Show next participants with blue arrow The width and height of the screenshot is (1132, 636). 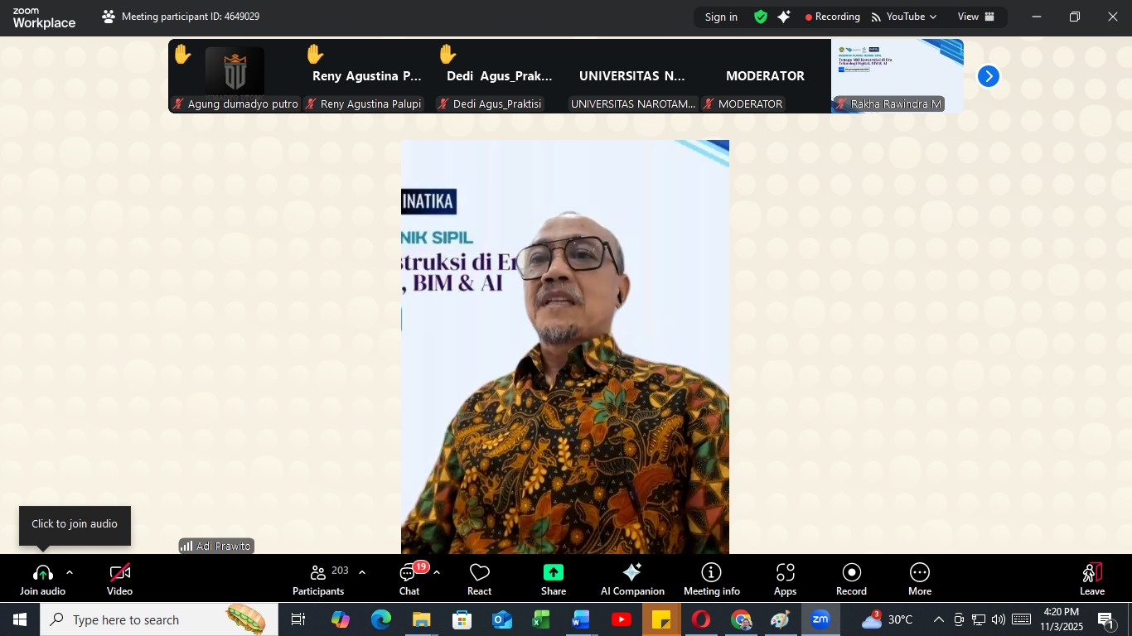click(988, 76)
